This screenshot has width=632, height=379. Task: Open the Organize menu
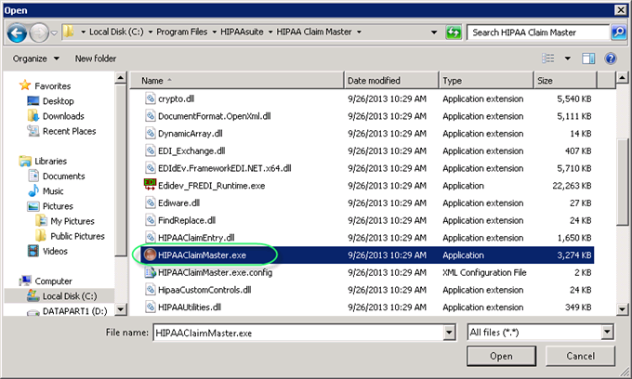(x=37, y=58)
